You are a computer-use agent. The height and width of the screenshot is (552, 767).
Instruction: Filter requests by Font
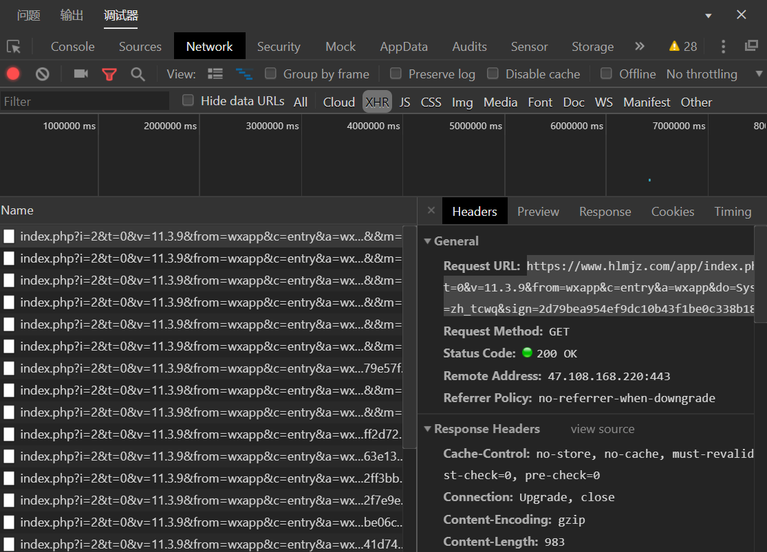[540, 102]
